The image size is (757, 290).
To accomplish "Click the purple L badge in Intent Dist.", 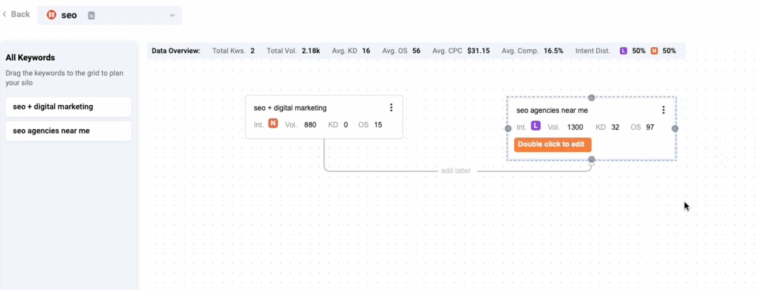I will [x=623, y=51].
